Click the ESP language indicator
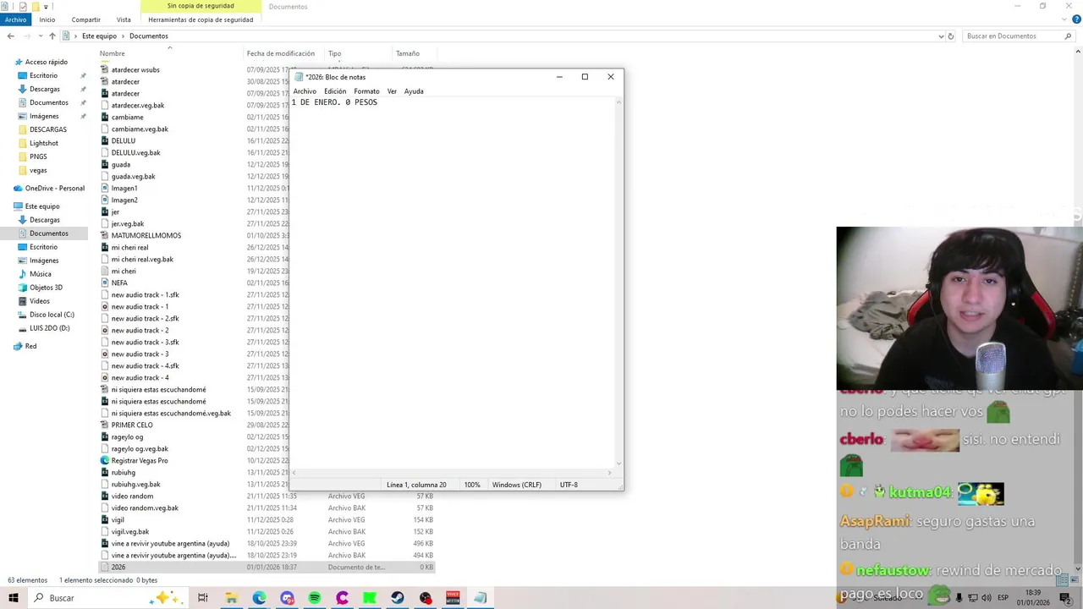Image resolution: width=1083 pixels, height=609 pixels. click(1003, 598)
